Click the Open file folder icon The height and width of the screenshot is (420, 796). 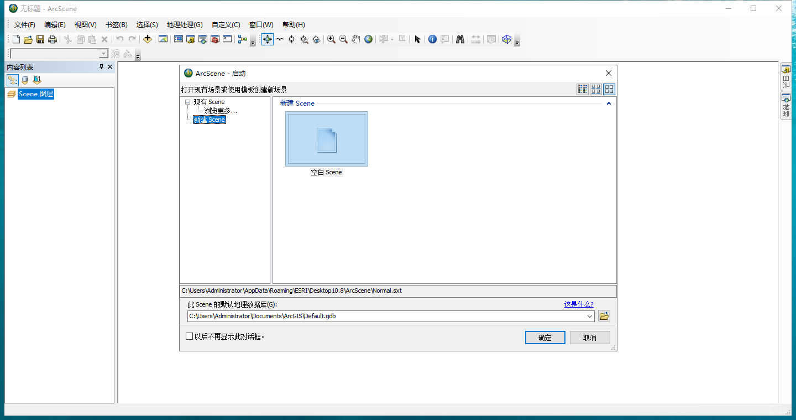coord(28,39)
